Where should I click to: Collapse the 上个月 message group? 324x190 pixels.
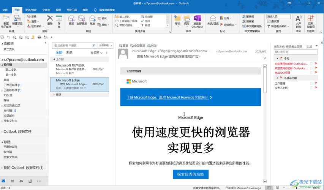point(54,59)
